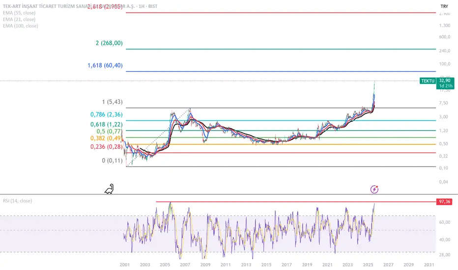Screen dimensions: 458x270
Task: Click the green TEKTU symbol price tag
Action: pyautogui.click(x=428, y=81)
